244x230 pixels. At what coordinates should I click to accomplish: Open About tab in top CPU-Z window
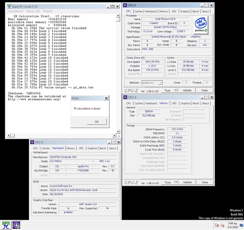(205, 11)
